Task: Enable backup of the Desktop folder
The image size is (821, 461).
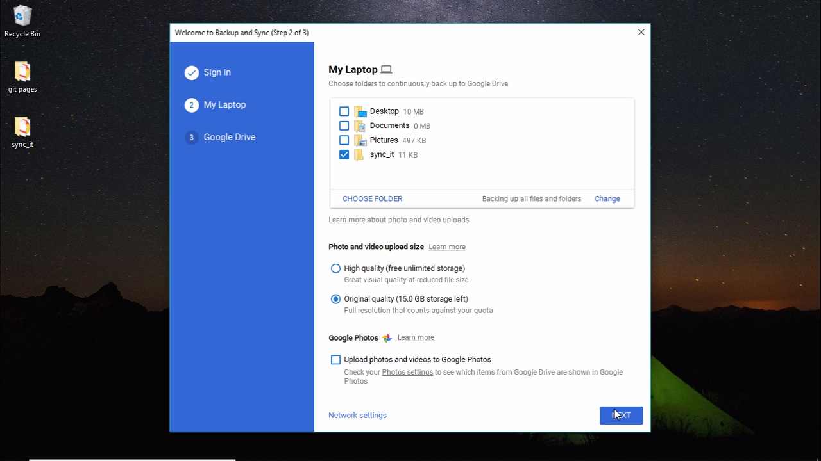Action: 344,111
